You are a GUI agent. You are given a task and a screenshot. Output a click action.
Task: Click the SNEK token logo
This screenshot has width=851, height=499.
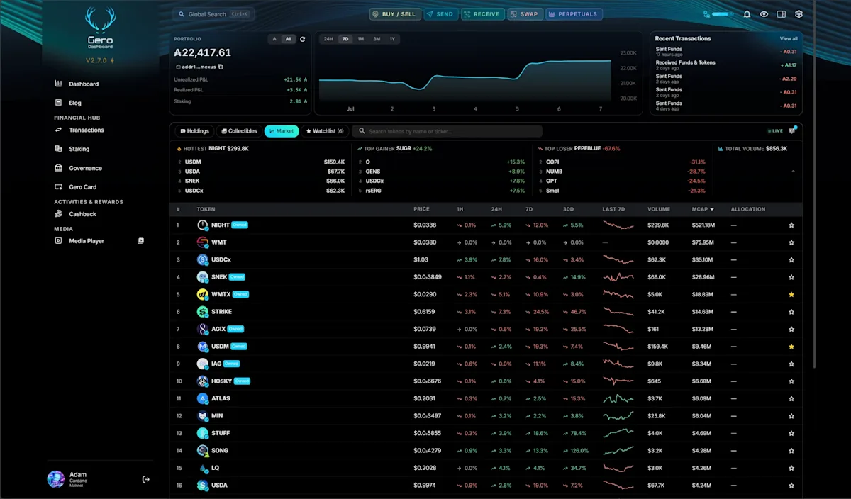203,277
